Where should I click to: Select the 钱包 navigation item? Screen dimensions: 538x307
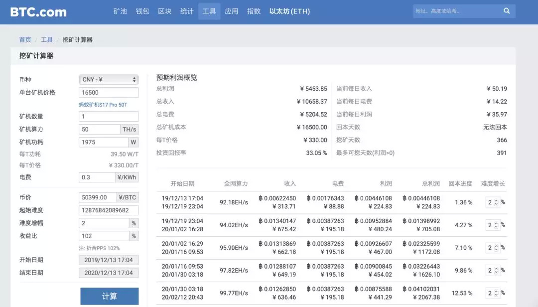point(142,11)
